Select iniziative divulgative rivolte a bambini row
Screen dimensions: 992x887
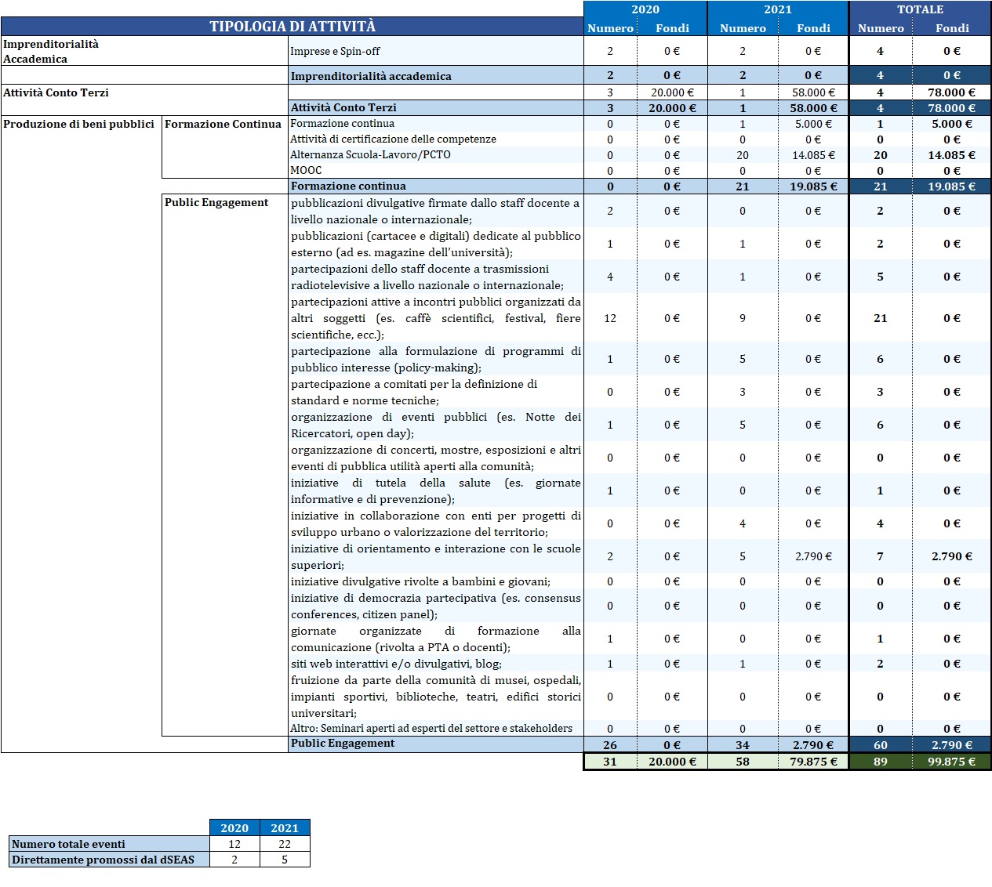[x=420, y=581]
